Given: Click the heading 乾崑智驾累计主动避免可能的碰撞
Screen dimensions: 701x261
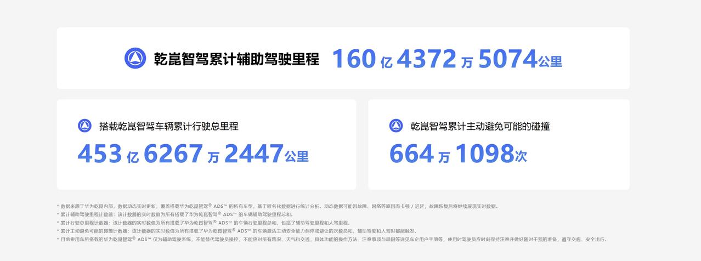Looking at the screenshot, I should [x=480, y=126].
